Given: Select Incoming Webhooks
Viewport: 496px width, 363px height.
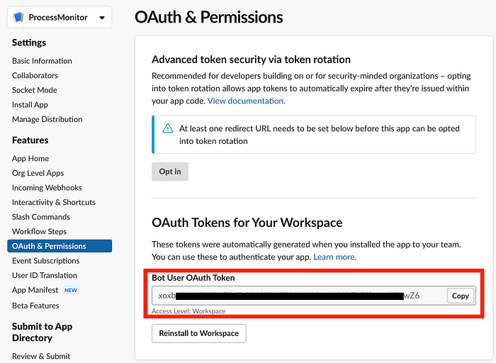Looking at the screenshot, I should (x=47, y=187).
